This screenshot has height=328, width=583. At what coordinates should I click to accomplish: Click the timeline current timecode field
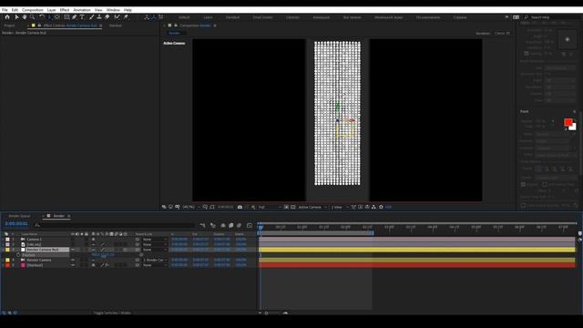point(16,224)
